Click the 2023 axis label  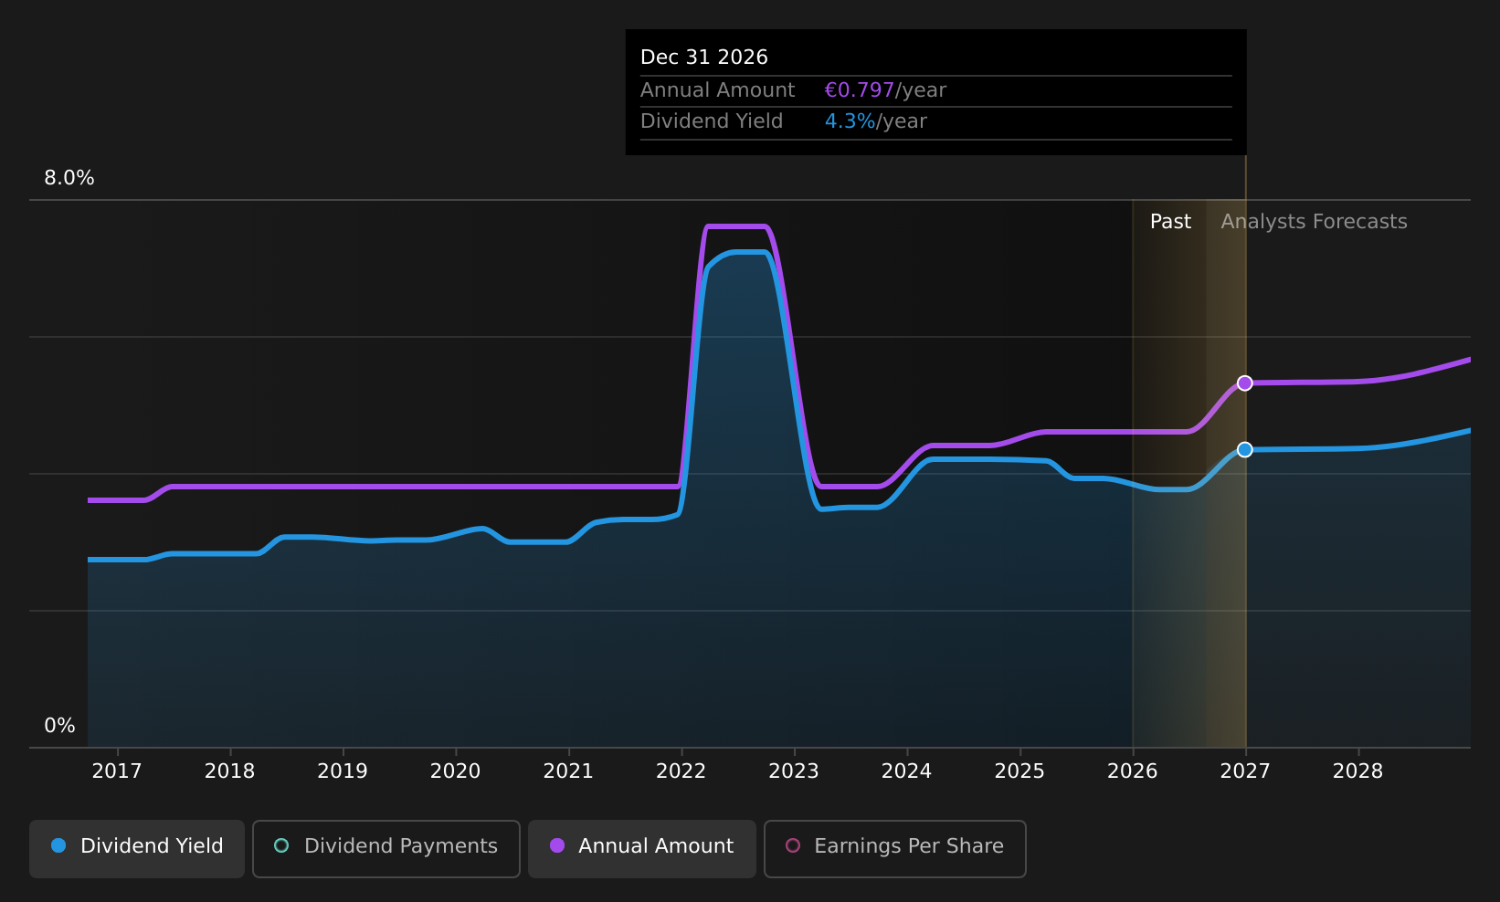click(x=794, y=771)
